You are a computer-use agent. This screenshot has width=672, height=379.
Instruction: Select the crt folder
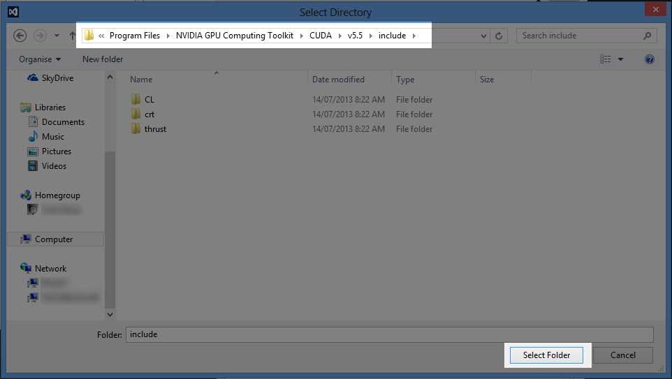coord(149,114)
